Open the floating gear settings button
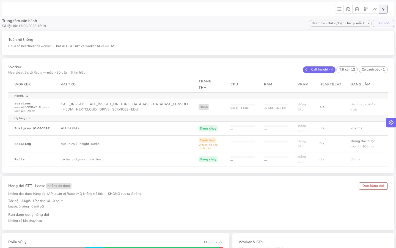 [x=391, y=122]
